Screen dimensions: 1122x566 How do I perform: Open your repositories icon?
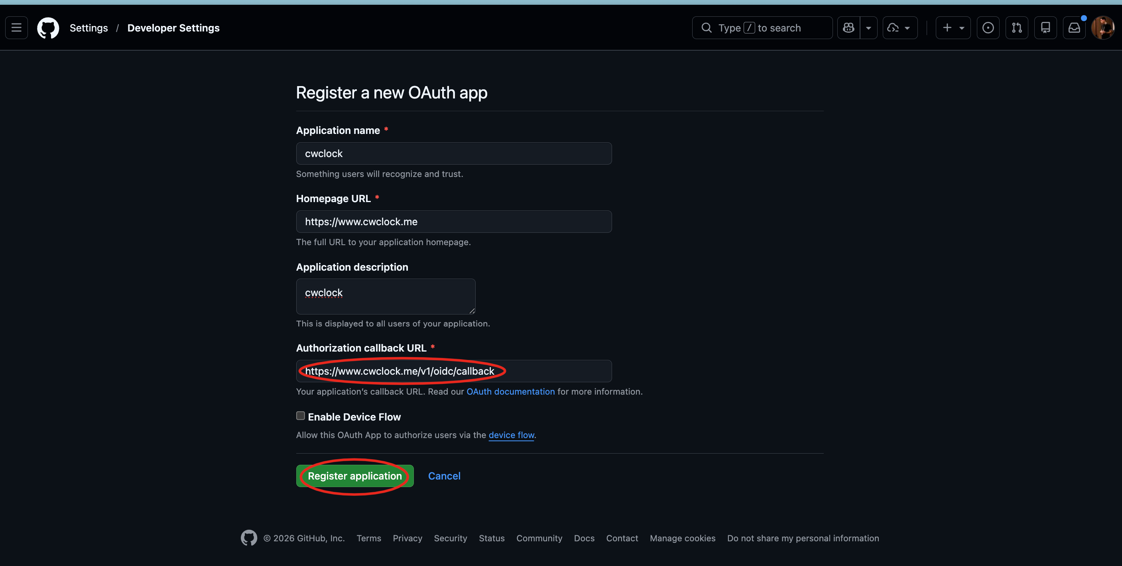pyautogui.click(x=1045, y=28)
